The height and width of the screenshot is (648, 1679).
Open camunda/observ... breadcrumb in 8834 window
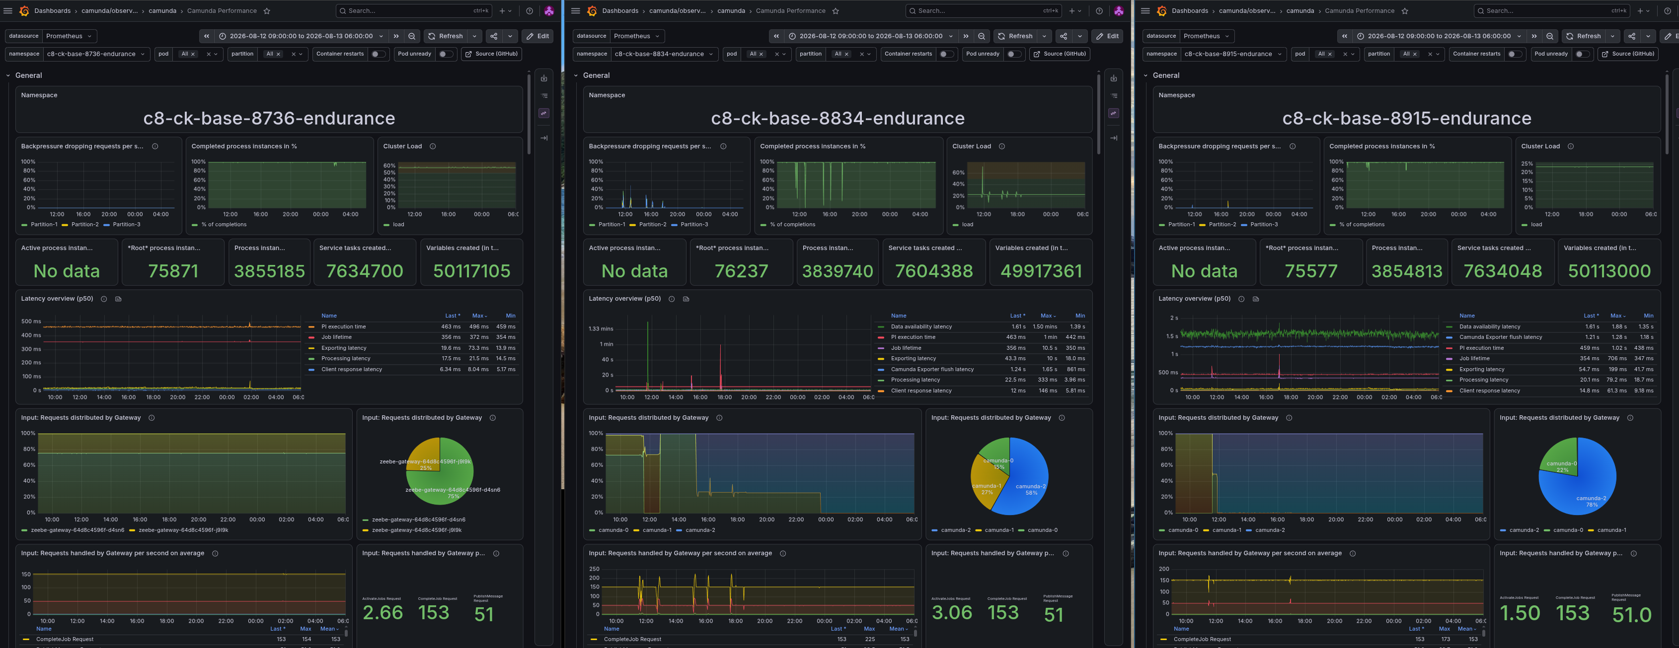click(x=677, y=11)
